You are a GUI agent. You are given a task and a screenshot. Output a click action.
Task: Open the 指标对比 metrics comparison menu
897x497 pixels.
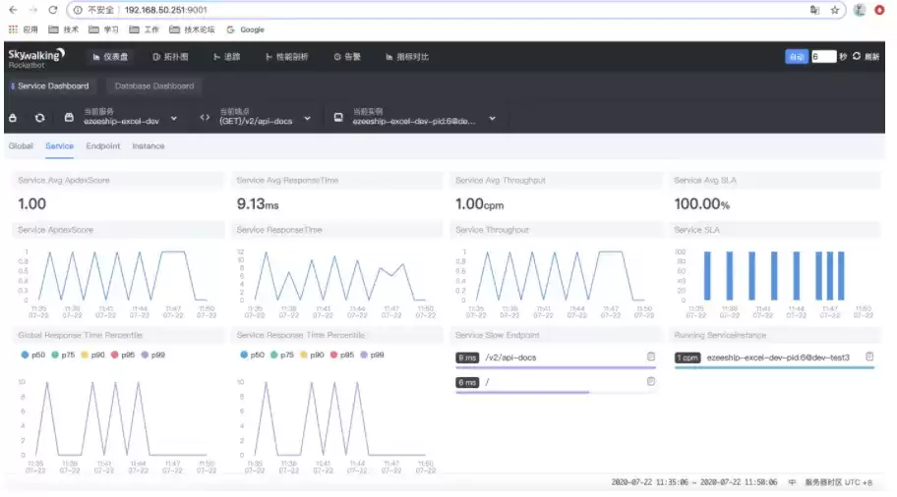pyautogui.click(x=407, y=57)
